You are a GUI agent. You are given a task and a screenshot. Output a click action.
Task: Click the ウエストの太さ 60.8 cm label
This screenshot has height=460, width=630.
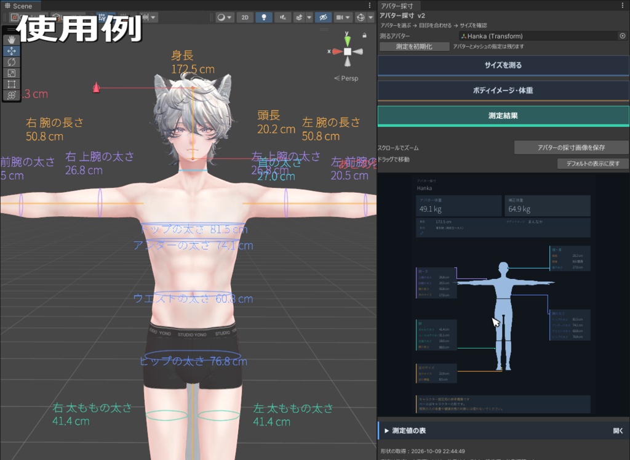[x=193, y=299]
